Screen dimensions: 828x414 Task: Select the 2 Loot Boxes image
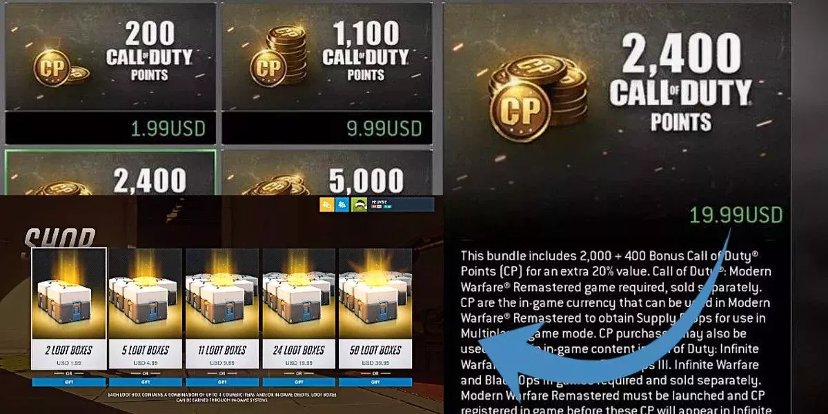pos(69,293)
